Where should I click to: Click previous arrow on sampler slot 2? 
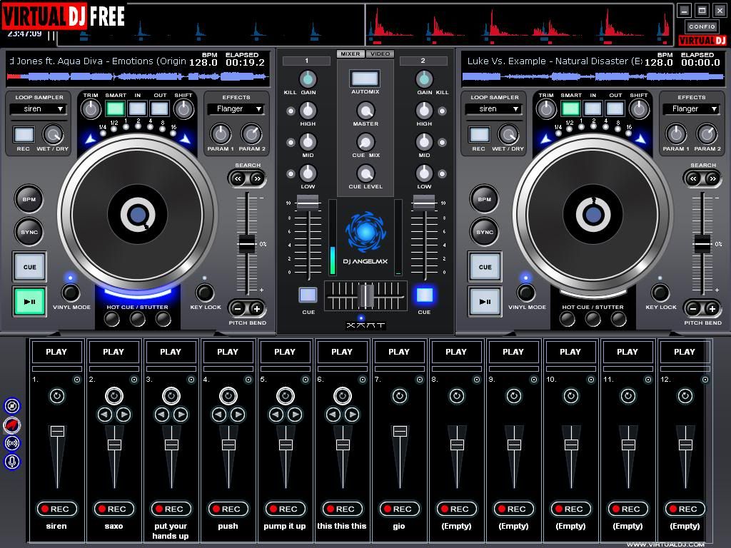pyautogui.click(x=104, y=415)
